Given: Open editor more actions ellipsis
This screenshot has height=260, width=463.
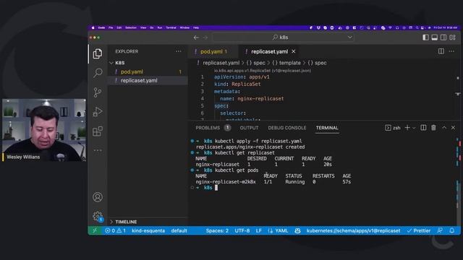Looking at the screenshot, I should coord(451,51).
